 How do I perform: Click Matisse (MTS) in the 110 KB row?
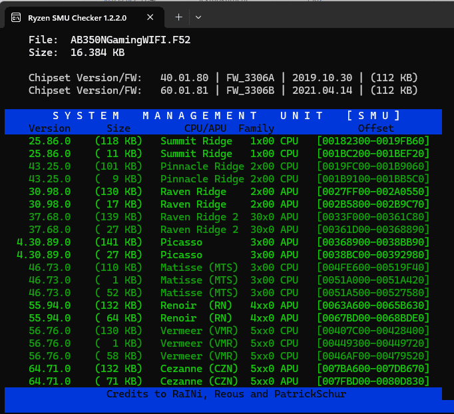(199, 268)
